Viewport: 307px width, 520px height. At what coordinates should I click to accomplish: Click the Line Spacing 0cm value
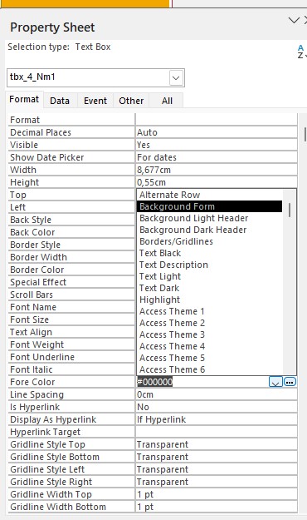click(x=217, y=394)
